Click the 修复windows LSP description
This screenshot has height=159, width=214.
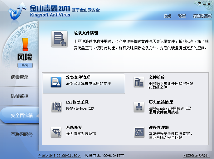[x=80, y=108]
